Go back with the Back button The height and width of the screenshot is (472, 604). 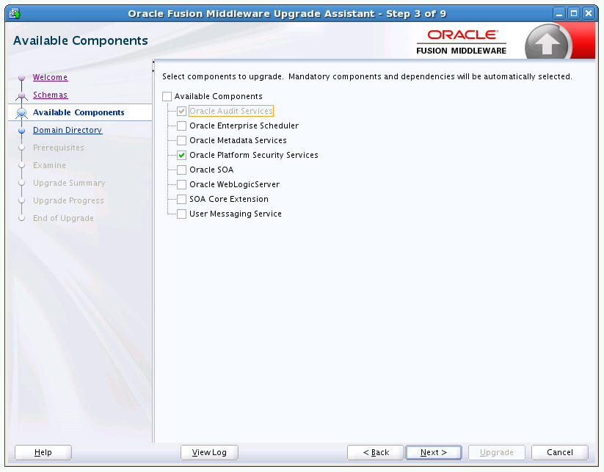coord(376,453)
